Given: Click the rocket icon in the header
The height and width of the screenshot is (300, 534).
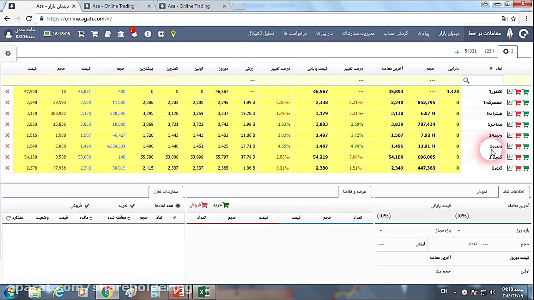Looking at the screenshot, I should click(510, 33).
